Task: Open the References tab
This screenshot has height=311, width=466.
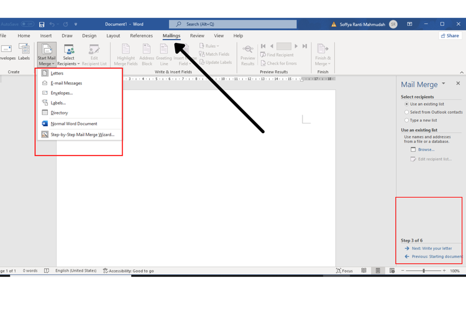Action: tap(142, 35)
